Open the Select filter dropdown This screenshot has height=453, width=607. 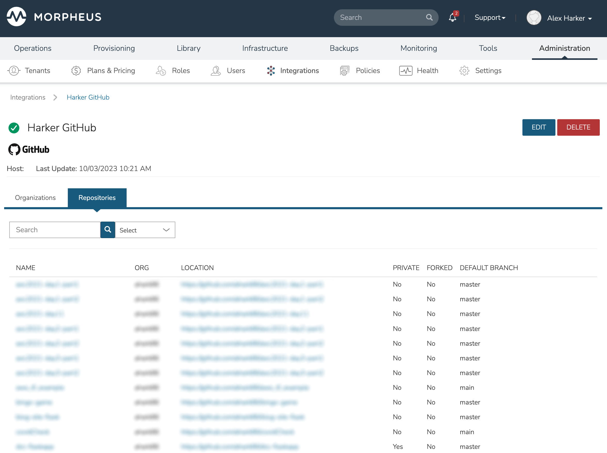click(x=145, y=230)
